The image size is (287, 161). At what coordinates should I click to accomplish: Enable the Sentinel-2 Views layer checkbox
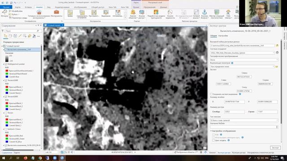coord(6,129)
